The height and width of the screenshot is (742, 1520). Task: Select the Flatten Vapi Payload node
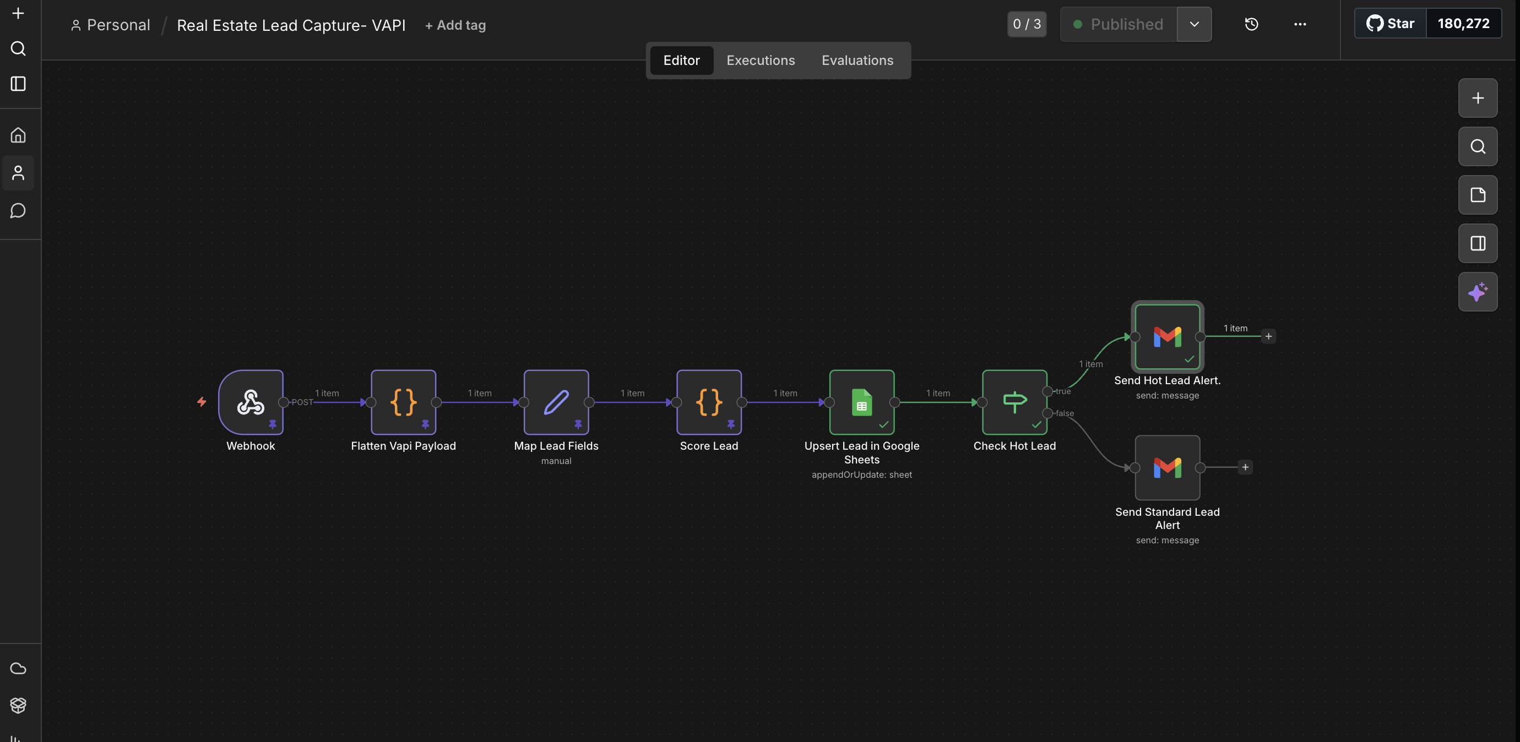coord(404,402)
